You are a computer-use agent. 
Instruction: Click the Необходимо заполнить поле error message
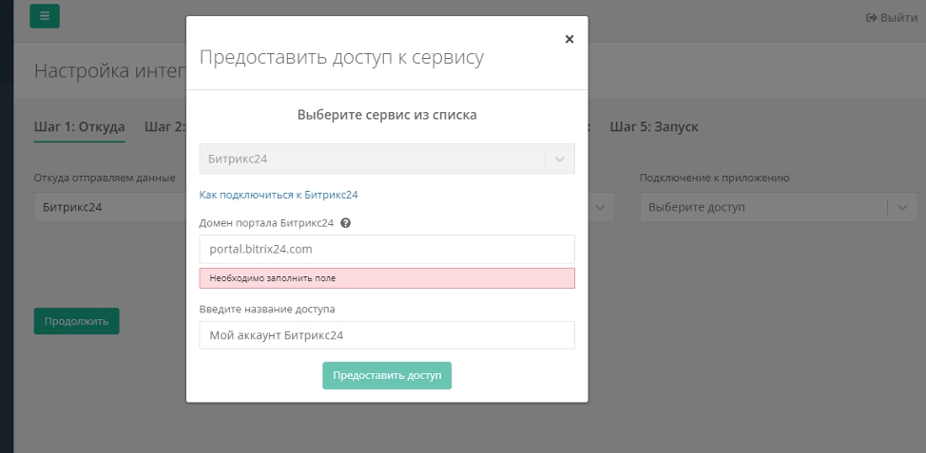click(387, 278)
